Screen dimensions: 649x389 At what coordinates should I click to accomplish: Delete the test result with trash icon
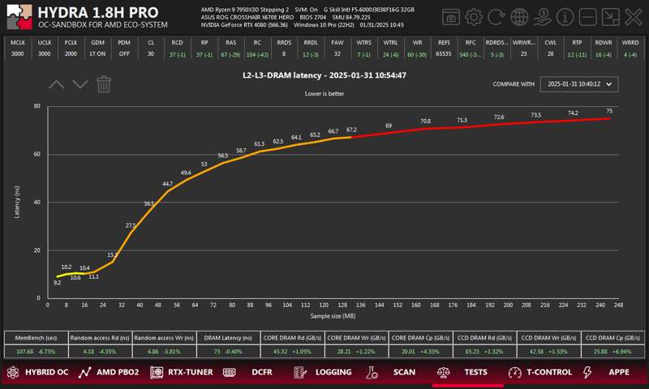pyautogui.click(x=104, y=83)
